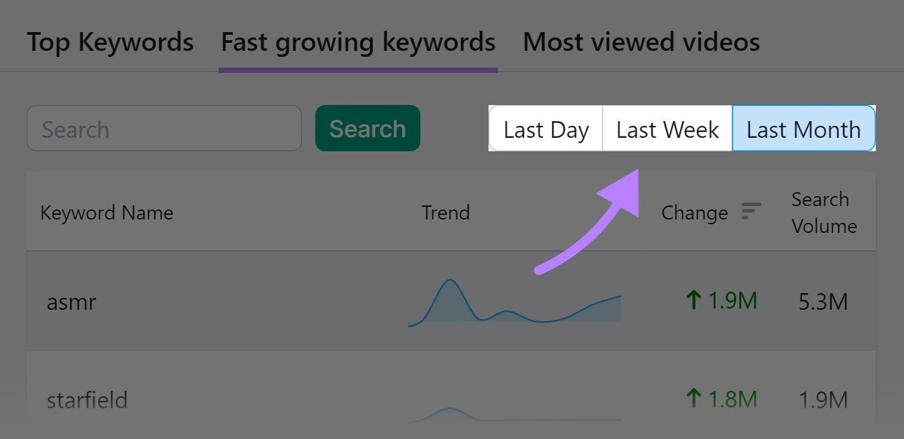The height and width of the screenshot is (439, 904).
Task: Click the trend sparkline for asmr
Action: tap(513, 301)
